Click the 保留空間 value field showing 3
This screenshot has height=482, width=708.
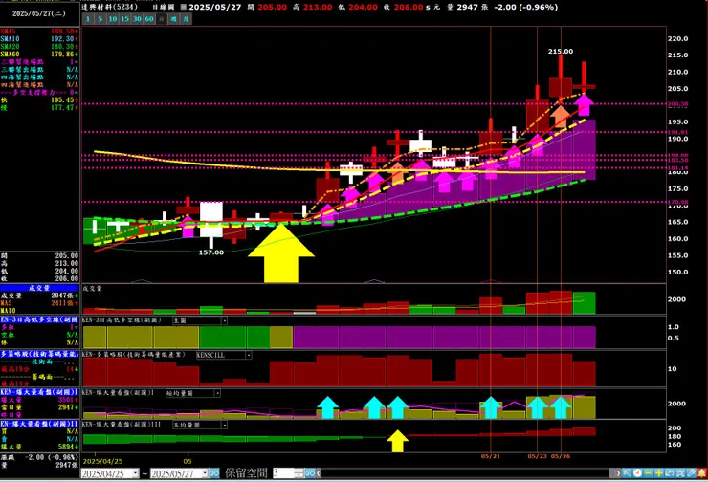283,473
